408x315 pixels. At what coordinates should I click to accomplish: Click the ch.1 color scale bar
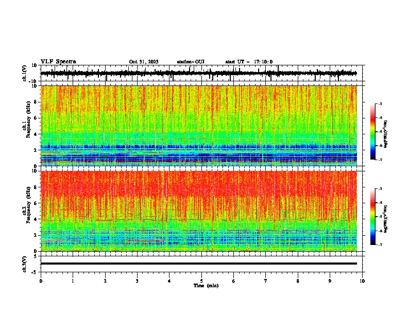(373, 132)
